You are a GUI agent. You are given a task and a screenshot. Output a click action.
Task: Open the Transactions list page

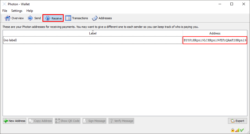(x=77, y=18)
